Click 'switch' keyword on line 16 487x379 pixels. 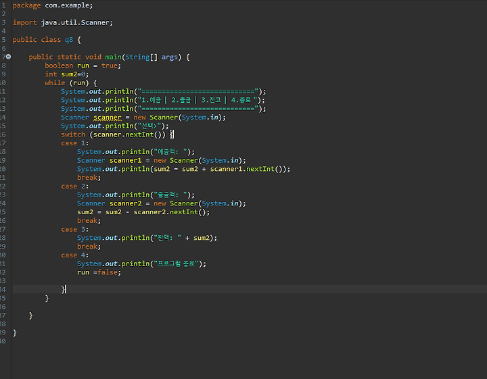[73, 134]
